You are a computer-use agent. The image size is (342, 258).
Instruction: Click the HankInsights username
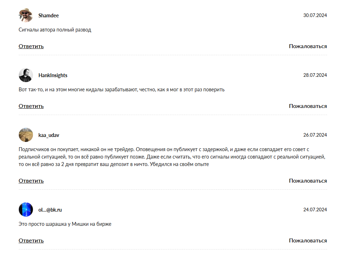(x=53, y=75)
